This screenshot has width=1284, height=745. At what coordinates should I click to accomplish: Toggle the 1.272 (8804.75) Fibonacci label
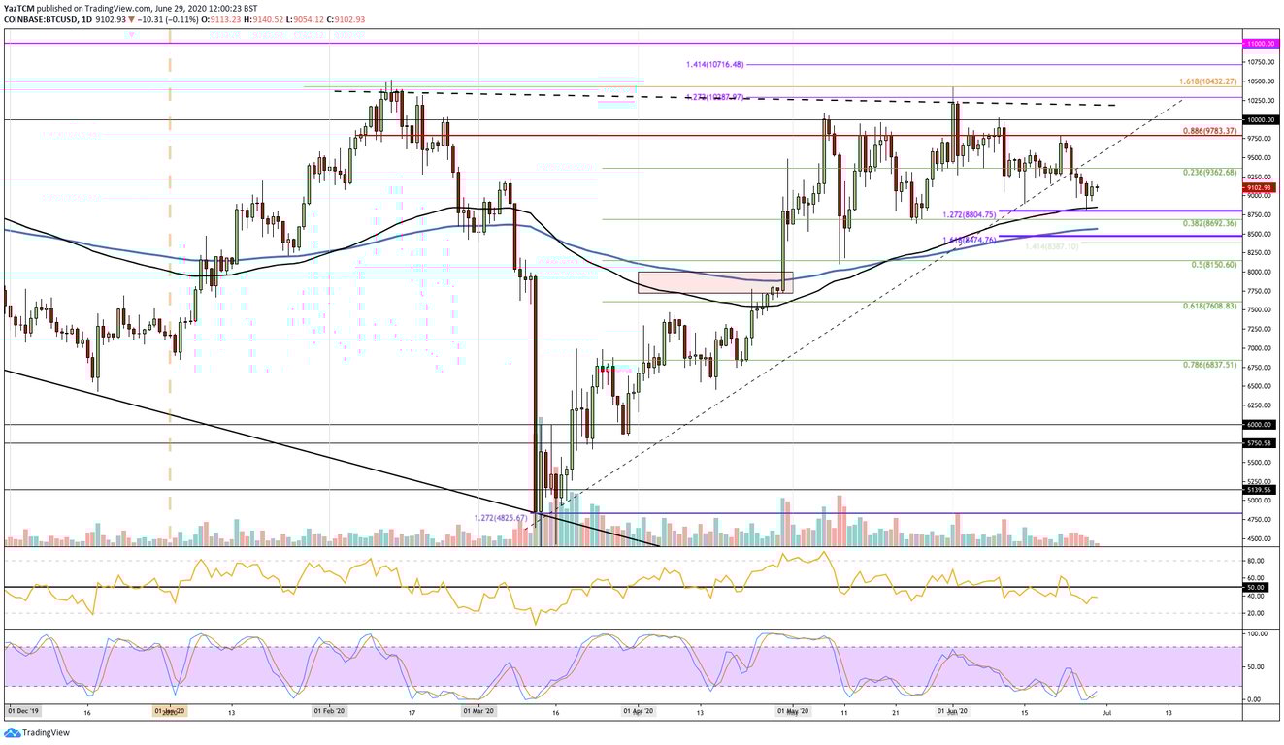click(x=970, y=212)
